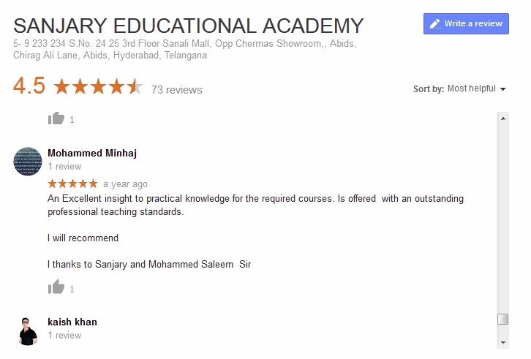Click Mohammed Minhaj's profile avatar
The height and width of the screenshot is (359, 531).
pyautogui.click(x=28, y=161)
